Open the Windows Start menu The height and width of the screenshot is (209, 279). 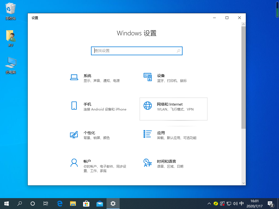click(x=6, y=204)
